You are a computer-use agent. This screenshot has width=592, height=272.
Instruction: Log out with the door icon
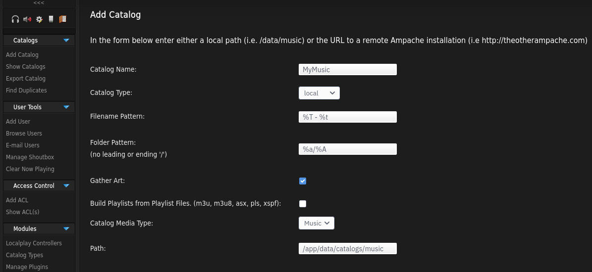click(62, 19)
